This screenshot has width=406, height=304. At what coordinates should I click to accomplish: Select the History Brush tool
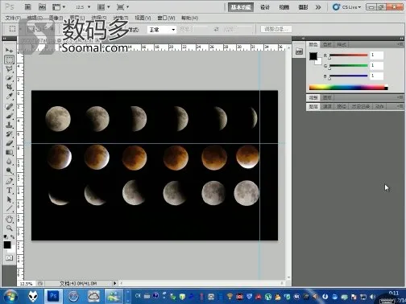pos(9,134)
